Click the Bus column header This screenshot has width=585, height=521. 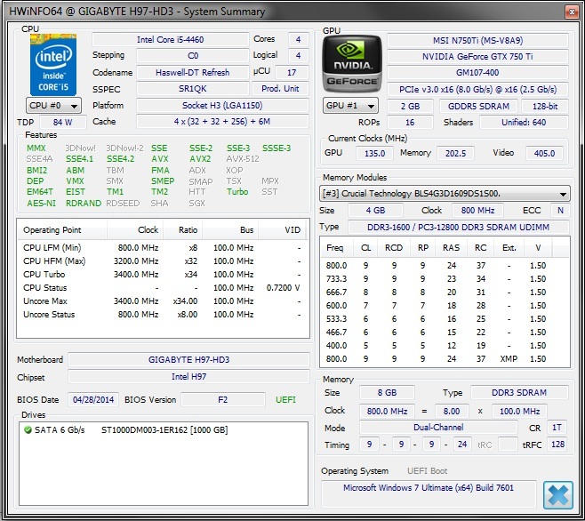coord(230,230)
